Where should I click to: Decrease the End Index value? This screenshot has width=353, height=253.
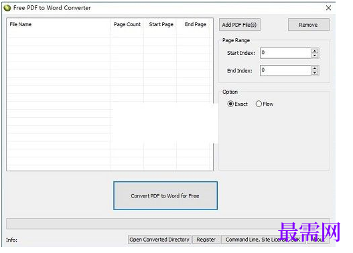pyautogui.click(x=315, y=73)
